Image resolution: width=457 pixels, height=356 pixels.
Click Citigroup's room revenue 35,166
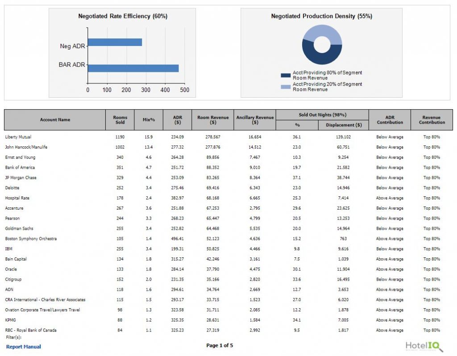pyautogui.click(x=213, y=279)
